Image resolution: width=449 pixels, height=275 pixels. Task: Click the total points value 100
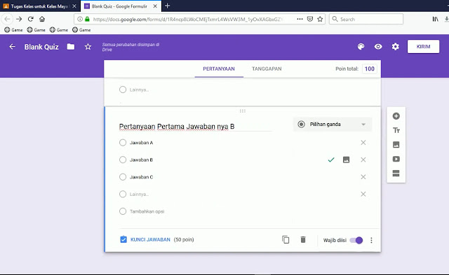pos(370,69)
